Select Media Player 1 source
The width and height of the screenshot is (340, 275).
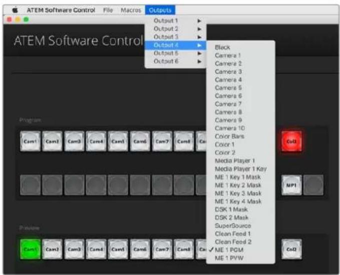click(241, 161)
